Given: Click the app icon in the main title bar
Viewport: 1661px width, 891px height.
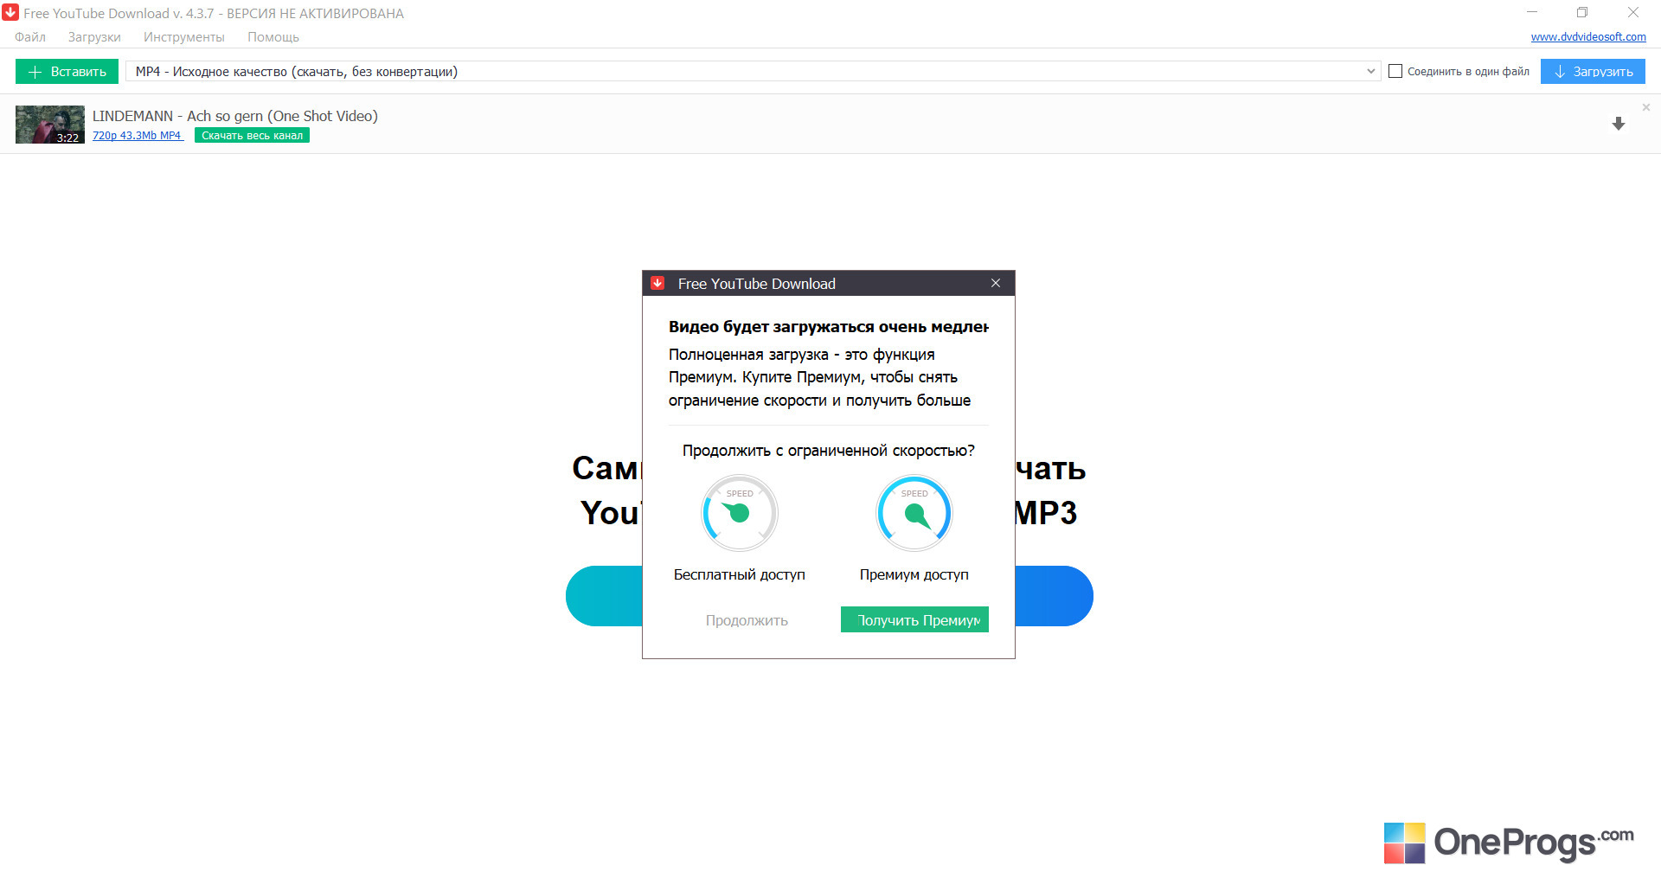Looking at the screenshot, I should (x=10, y=13).
